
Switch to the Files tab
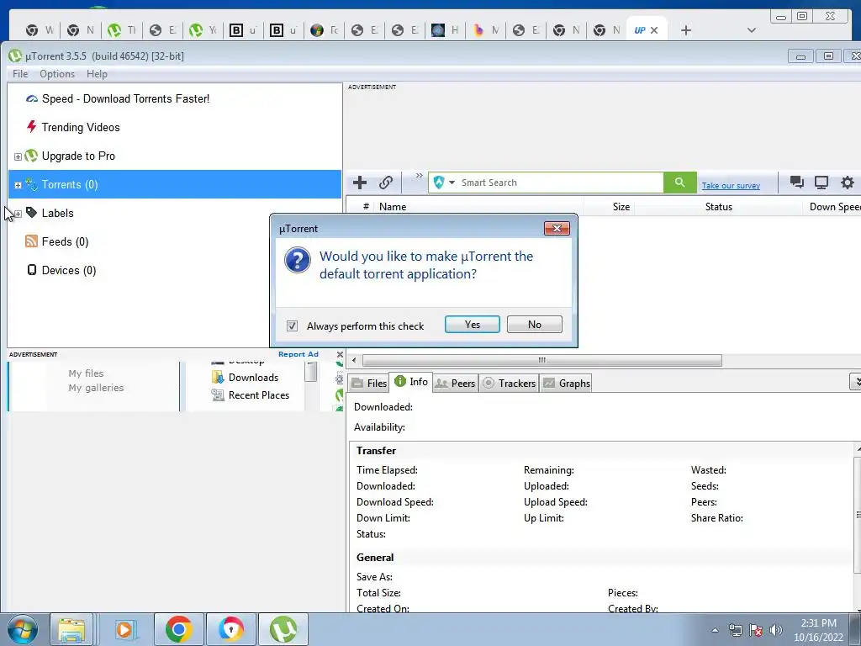(x=369, y=383)
